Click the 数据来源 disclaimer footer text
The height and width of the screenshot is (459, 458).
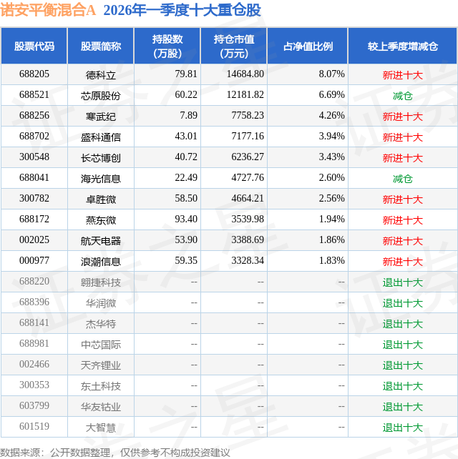115,453
